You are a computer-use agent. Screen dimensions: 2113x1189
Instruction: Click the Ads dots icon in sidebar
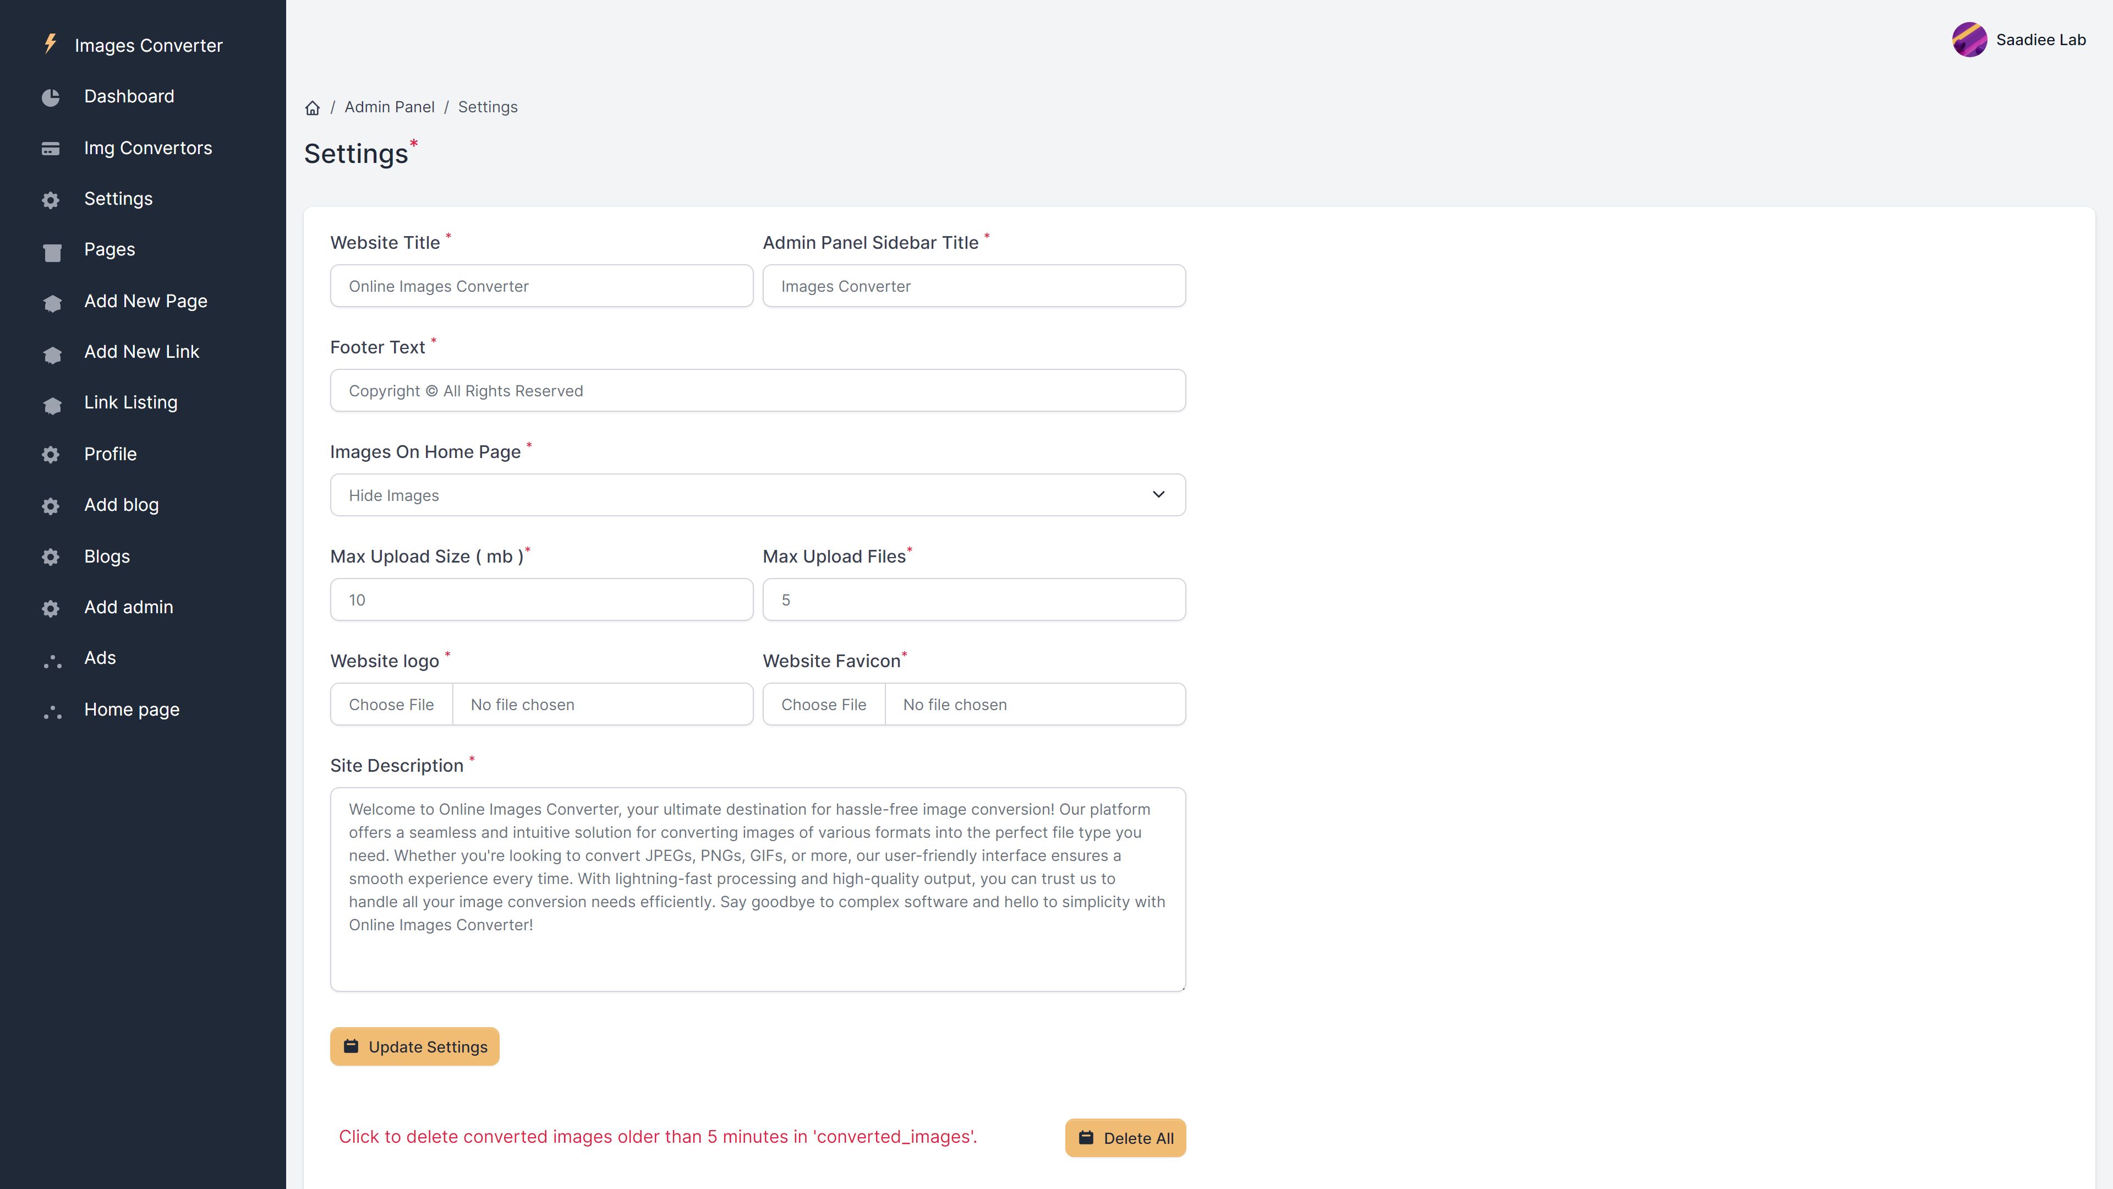point(52,661)
